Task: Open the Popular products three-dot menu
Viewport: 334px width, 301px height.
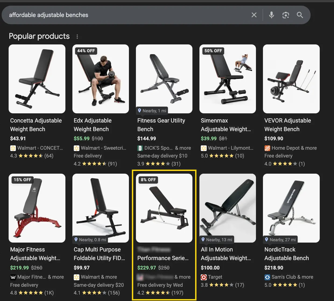Action: point(77,37)
